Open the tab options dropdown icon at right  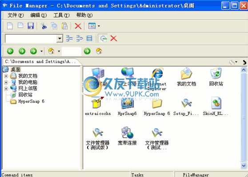pyautogui.click(x=233, y=62)
